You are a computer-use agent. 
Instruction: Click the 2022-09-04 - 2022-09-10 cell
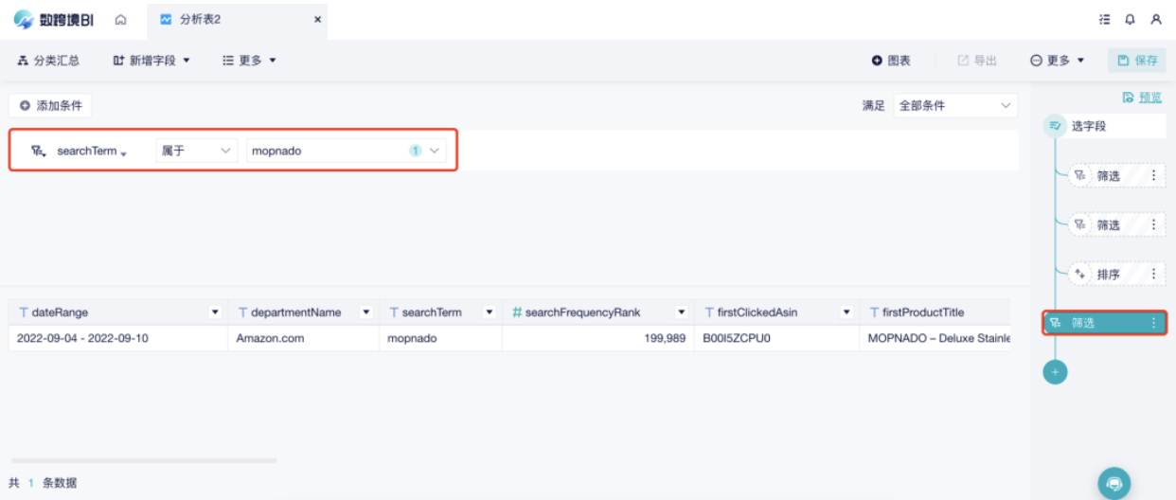pyautogui.click(x=118, y=338)
